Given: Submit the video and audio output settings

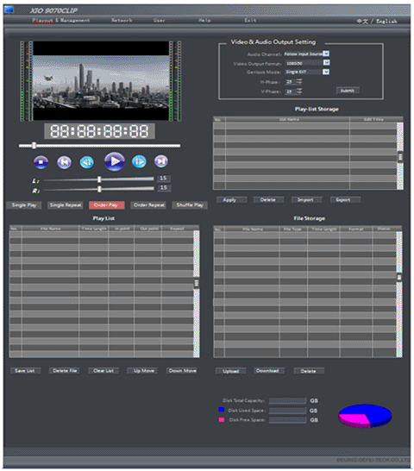Looking at the screenshot, I should [348, 91].
